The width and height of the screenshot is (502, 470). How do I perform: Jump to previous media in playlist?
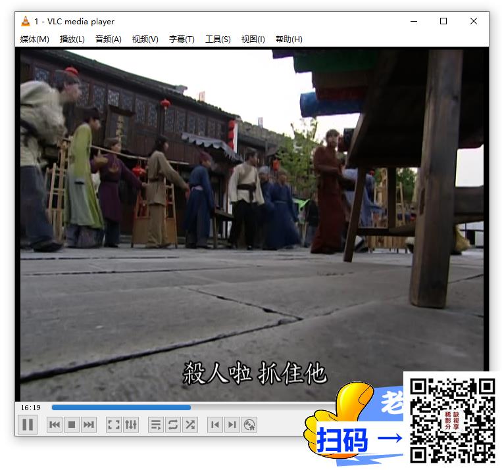[x=55, y=425]
